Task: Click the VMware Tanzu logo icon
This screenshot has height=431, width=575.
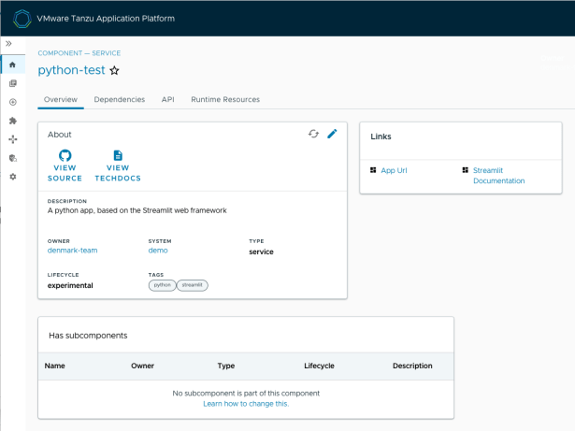Action: click(22, 19)
